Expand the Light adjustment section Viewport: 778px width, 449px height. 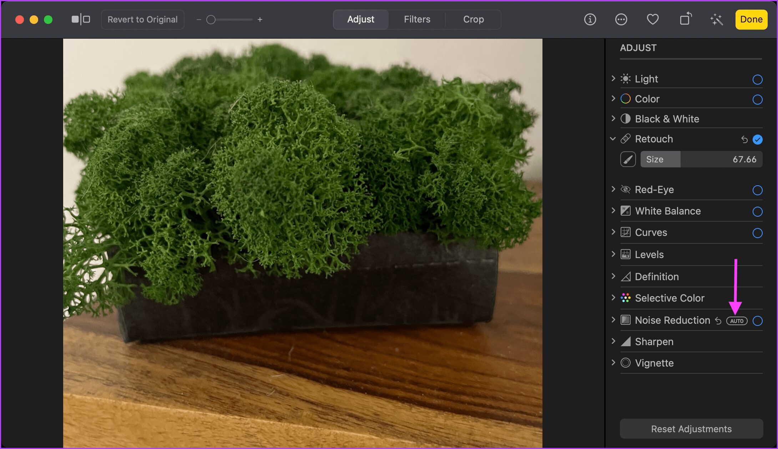point(614,78)
